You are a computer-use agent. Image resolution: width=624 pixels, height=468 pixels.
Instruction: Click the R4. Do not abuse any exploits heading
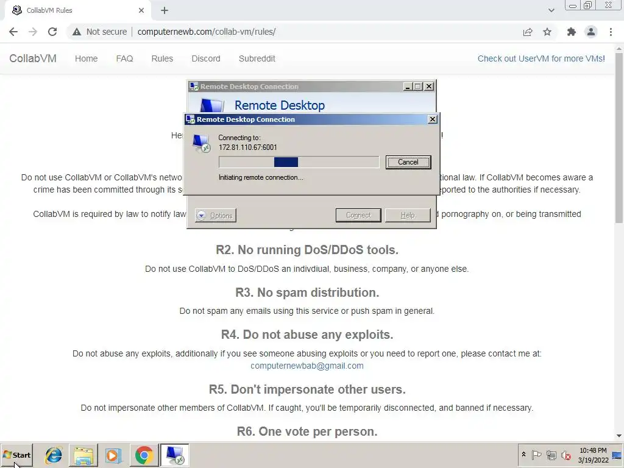point(307,335)
